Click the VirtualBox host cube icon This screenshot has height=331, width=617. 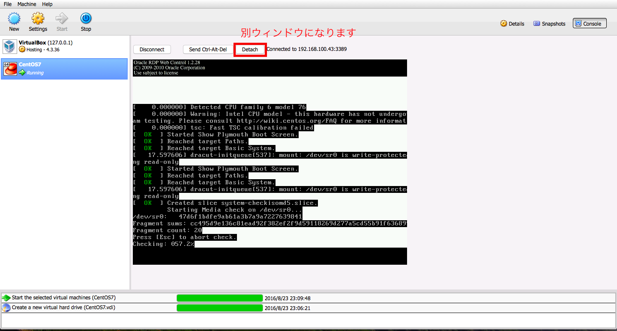(9, 46)
